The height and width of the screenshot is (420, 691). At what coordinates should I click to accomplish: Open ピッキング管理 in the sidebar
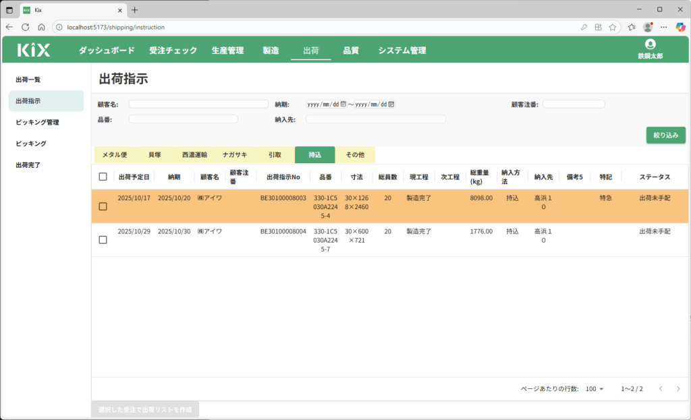click(x=38, y=122)
